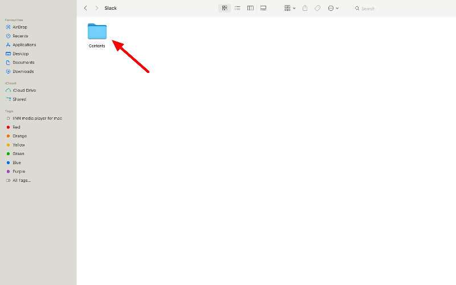
Task: Open iCloud Drive in the sidebar
Action: (24, 90)
